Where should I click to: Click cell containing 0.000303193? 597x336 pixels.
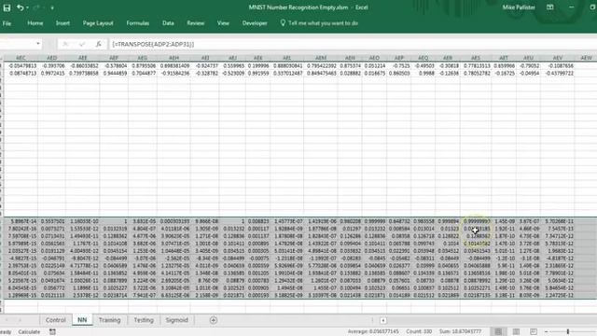click(x=174, y=221)
